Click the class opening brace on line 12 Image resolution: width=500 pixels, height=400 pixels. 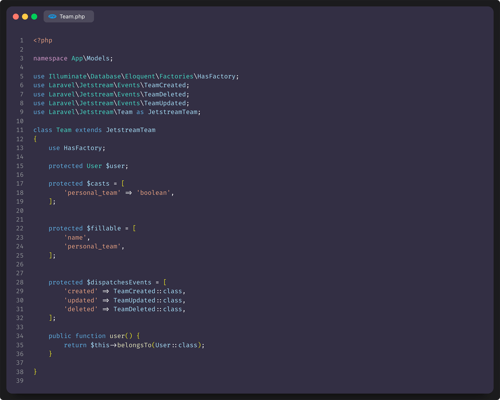[35, 139]
